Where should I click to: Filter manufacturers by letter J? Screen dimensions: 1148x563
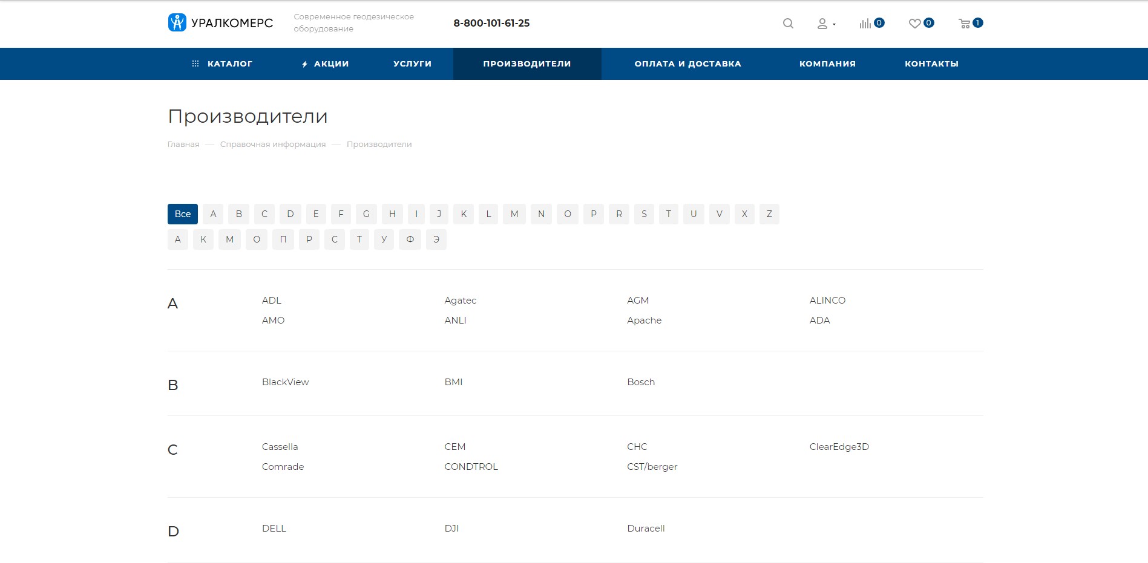[439, 214]
